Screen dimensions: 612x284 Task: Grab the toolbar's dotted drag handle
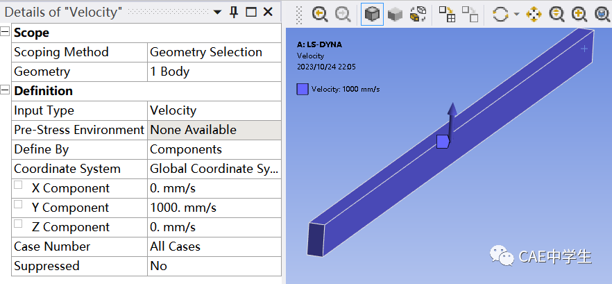coord(299,15)
